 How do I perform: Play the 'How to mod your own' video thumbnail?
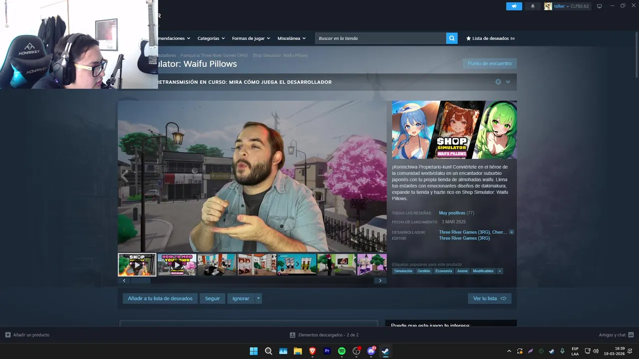[x=177, y=265]
